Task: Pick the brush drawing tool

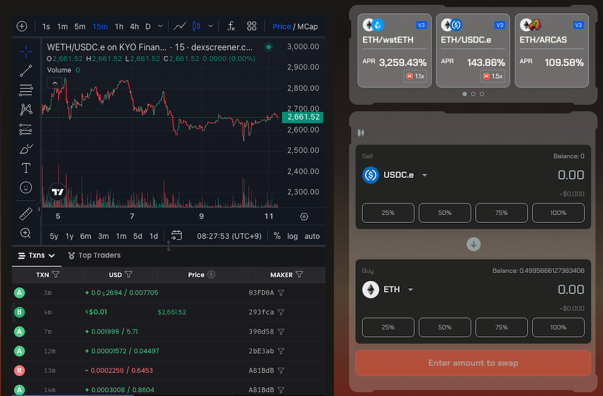Action: (25, 149)
